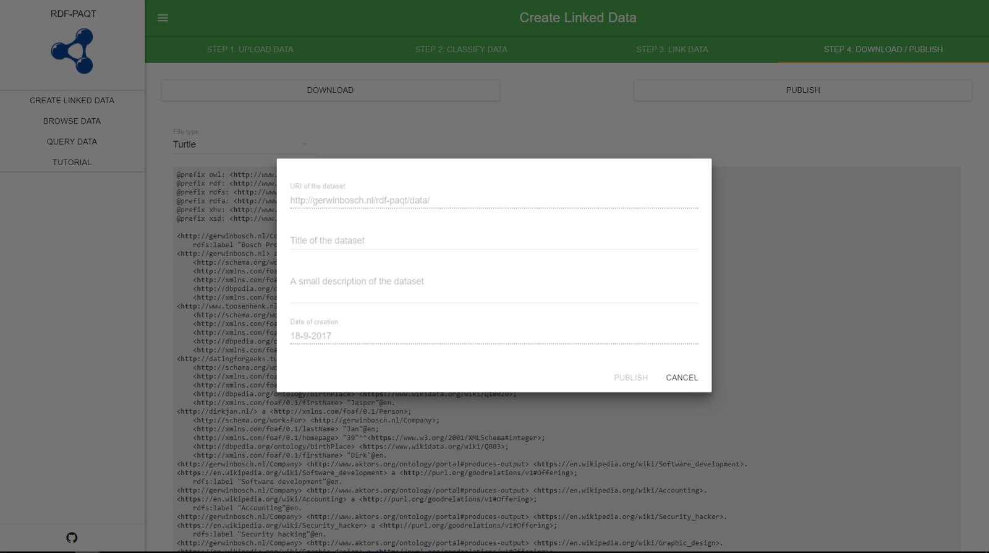Click the @prefix xsd line

tap(226, 218)
